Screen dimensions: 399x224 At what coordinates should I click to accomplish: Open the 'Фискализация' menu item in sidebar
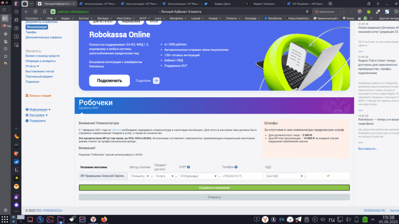tap(37, 27)
